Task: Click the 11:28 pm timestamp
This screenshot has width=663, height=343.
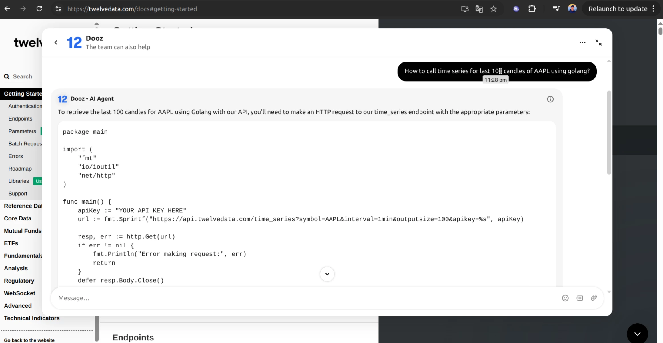Action: pyautogui.click(x=496, y=80)
